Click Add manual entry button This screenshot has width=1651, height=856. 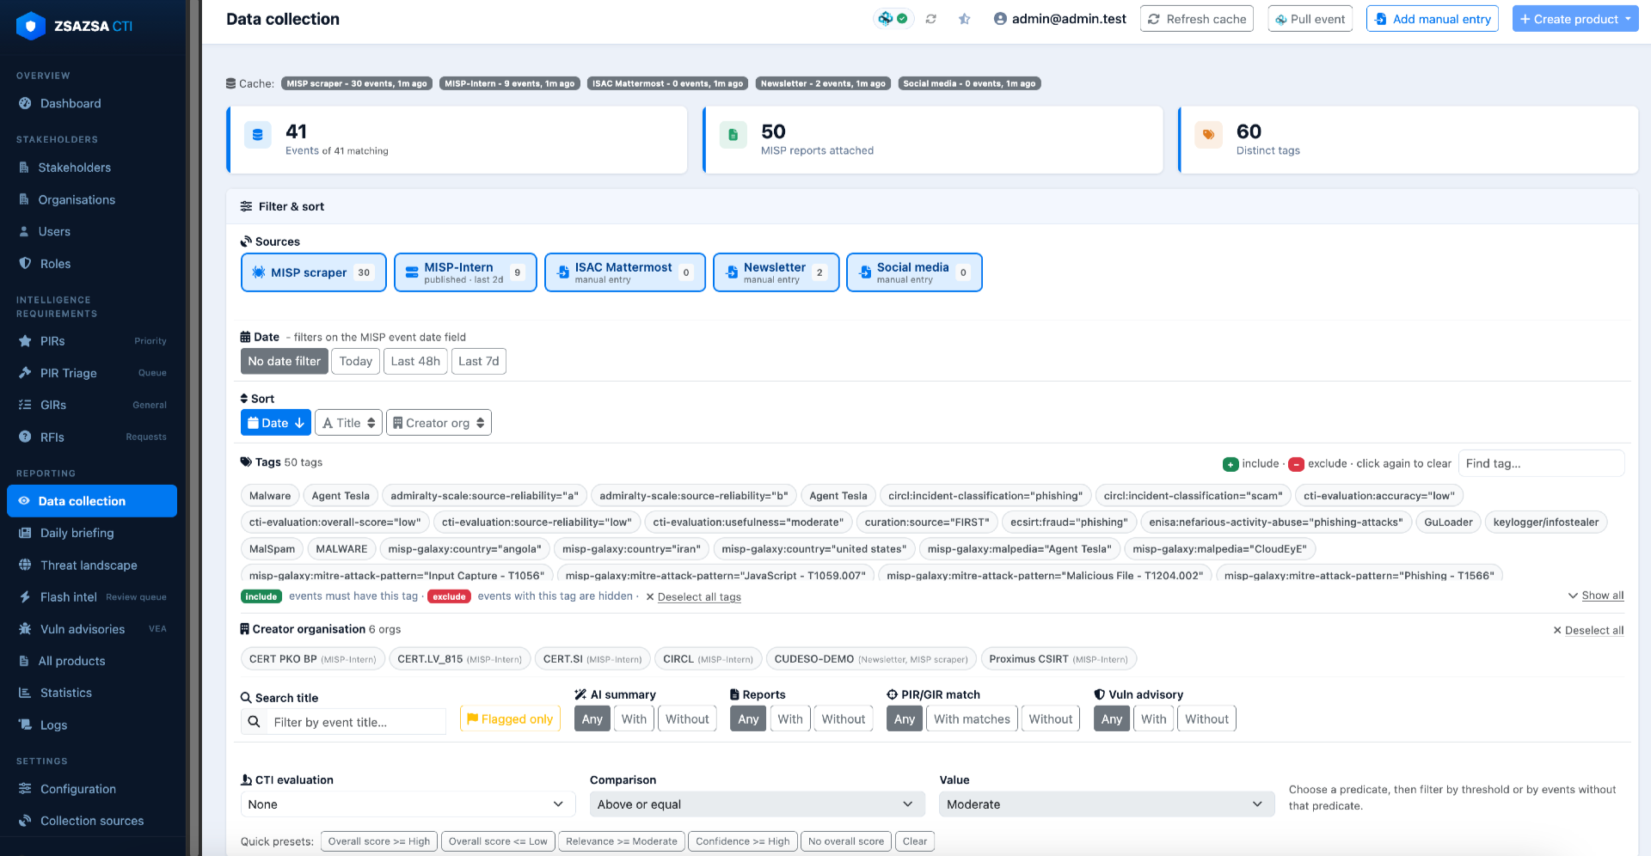click(1433, 19)
